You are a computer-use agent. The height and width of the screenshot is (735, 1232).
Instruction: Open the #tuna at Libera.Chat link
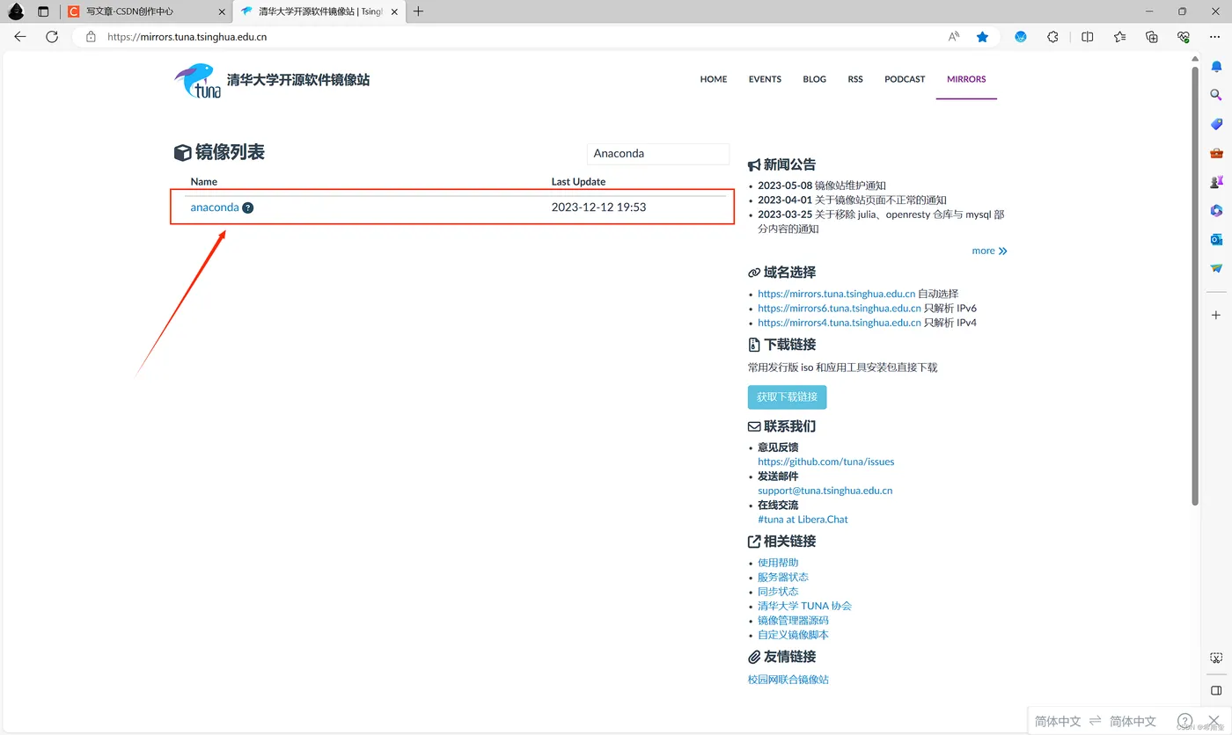click(x=803, y=520)
